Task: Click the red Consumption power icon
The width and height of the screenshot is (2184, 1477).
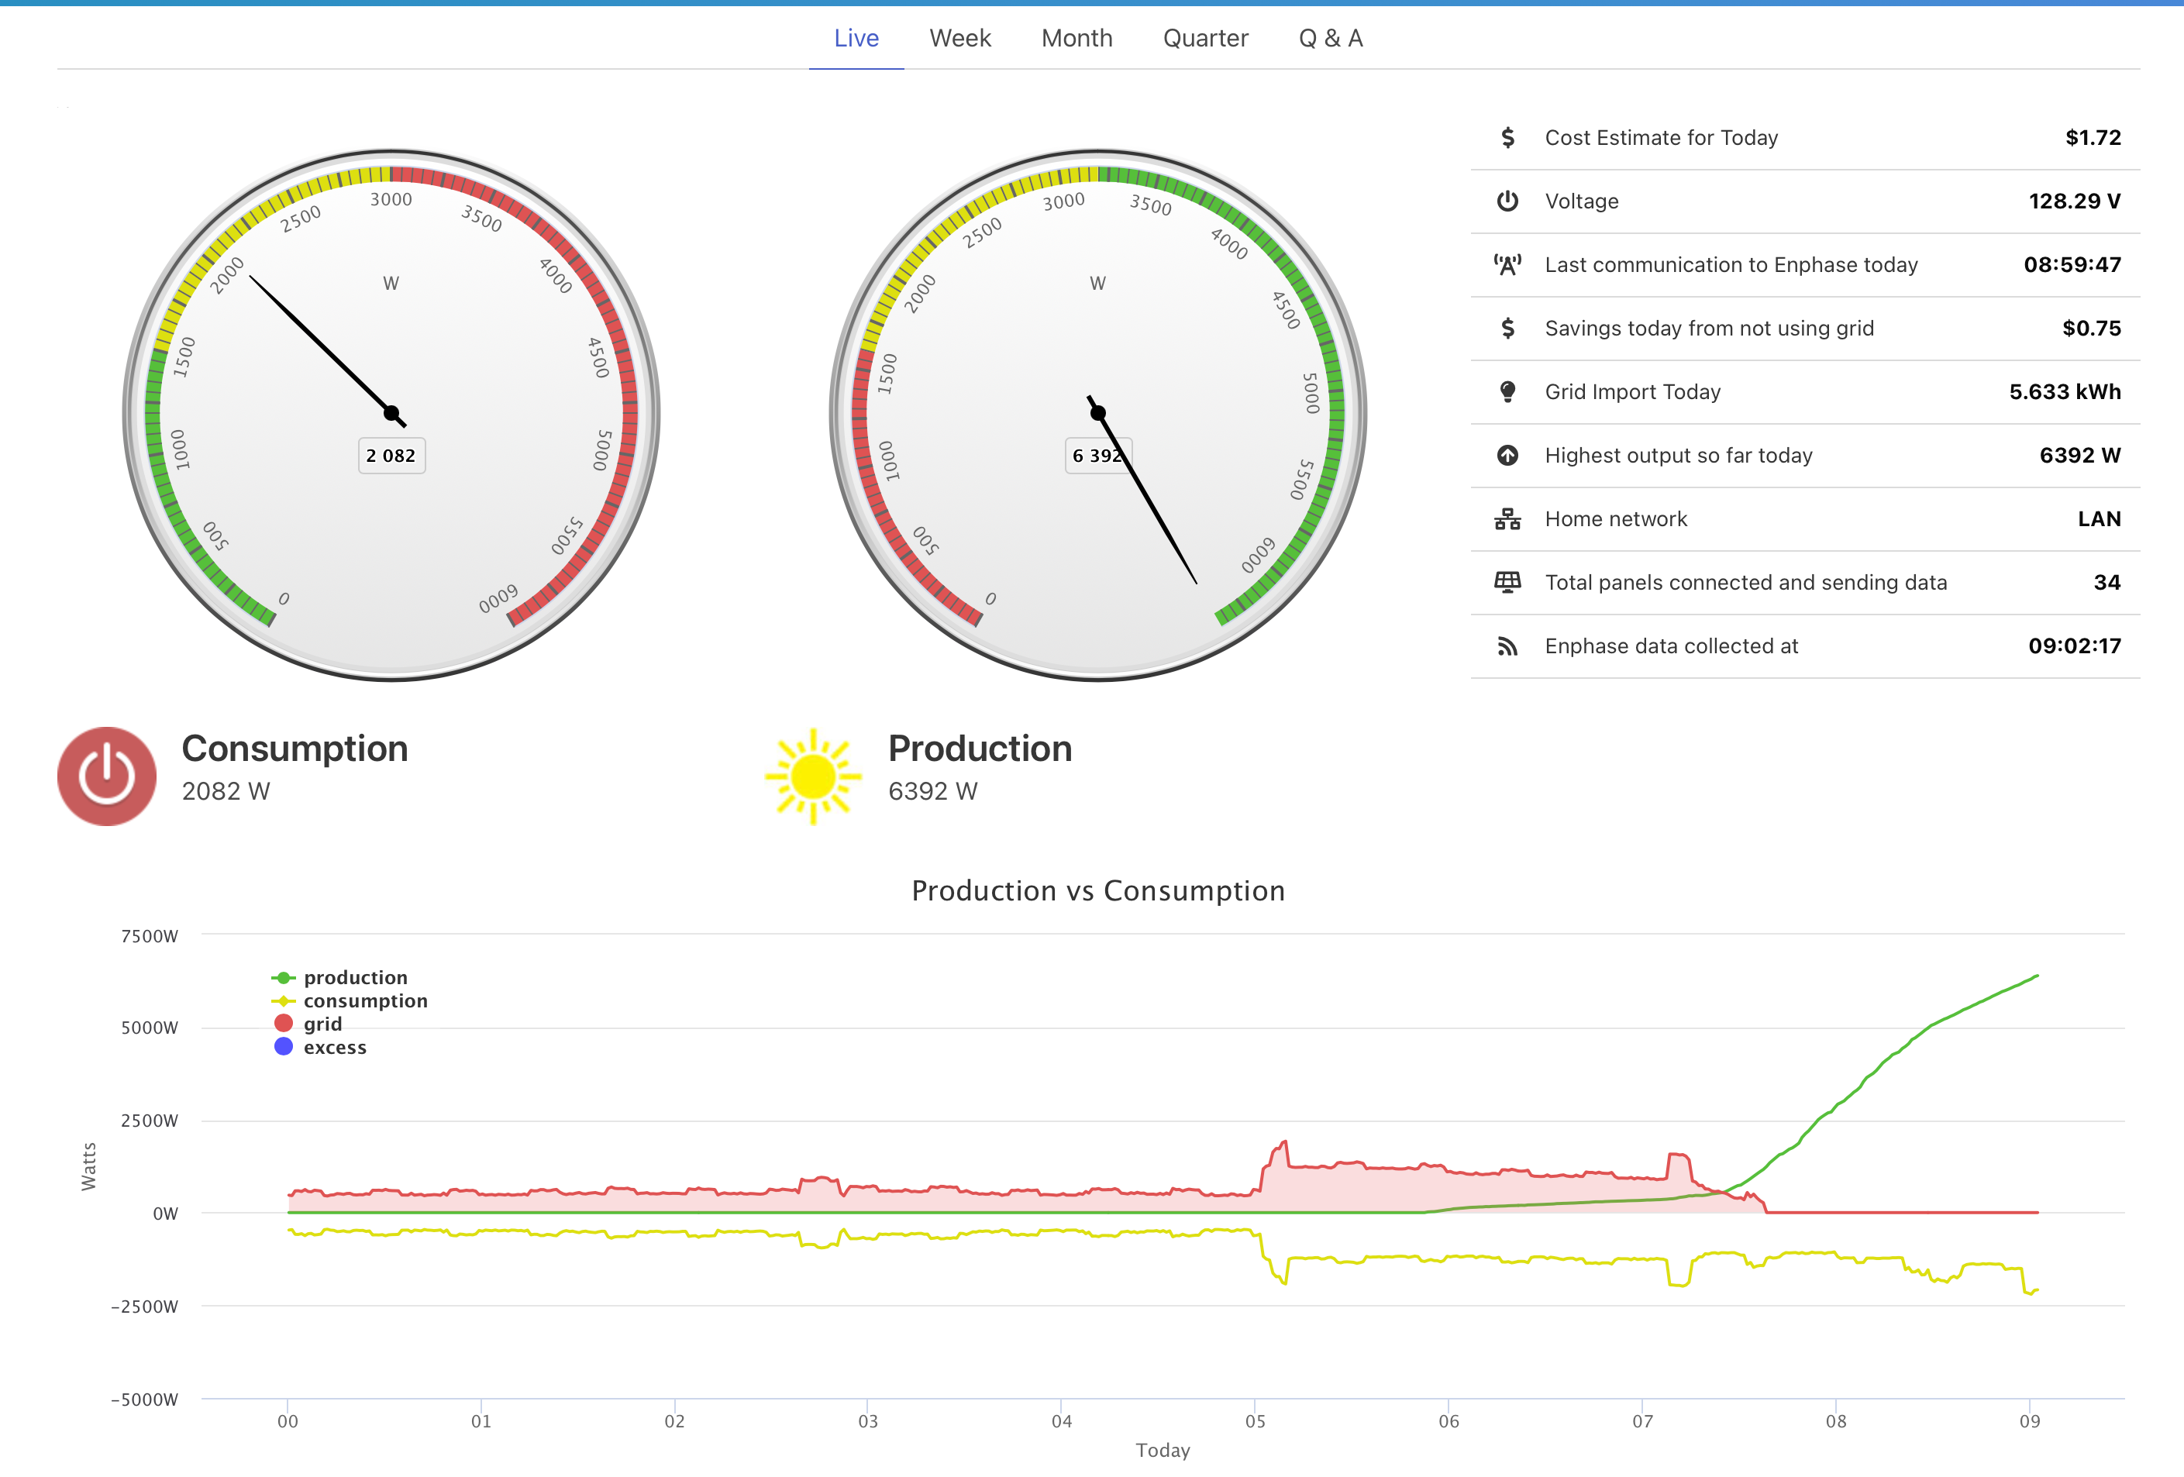Action: click(106, 776)
